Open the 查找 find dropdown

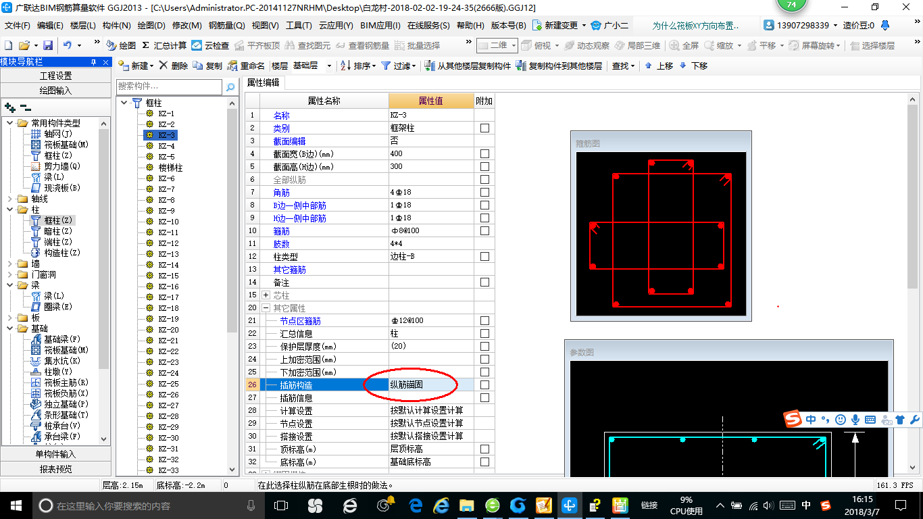[623, 66]
